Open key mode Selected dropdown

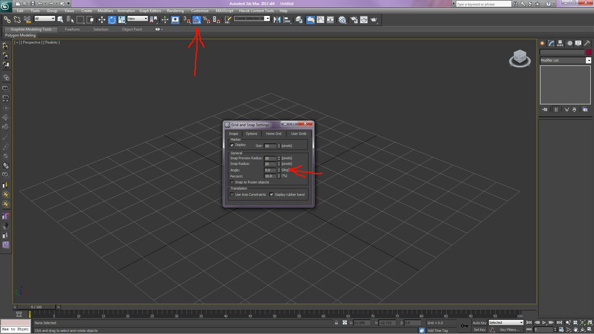click(506, 322)
